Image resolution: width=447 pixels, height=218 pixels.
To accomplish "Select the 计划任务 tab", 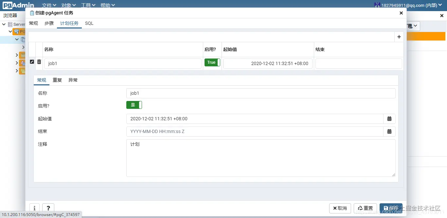I will pos(69,23).
